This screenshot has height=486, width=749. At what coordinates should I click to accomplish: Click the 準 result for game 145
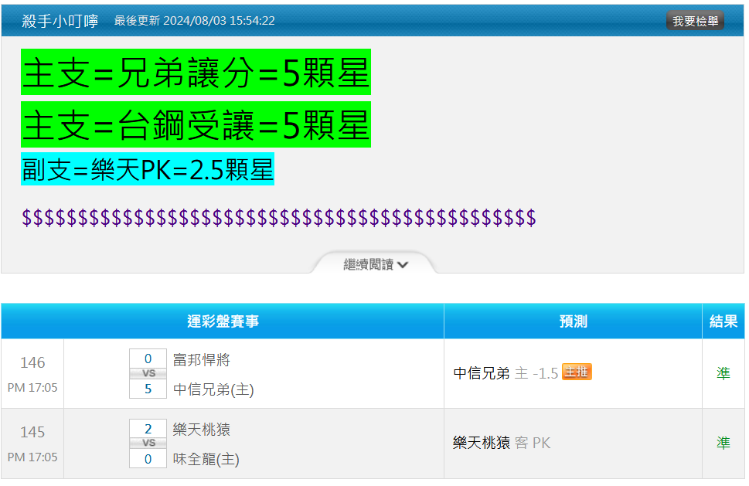723,443
